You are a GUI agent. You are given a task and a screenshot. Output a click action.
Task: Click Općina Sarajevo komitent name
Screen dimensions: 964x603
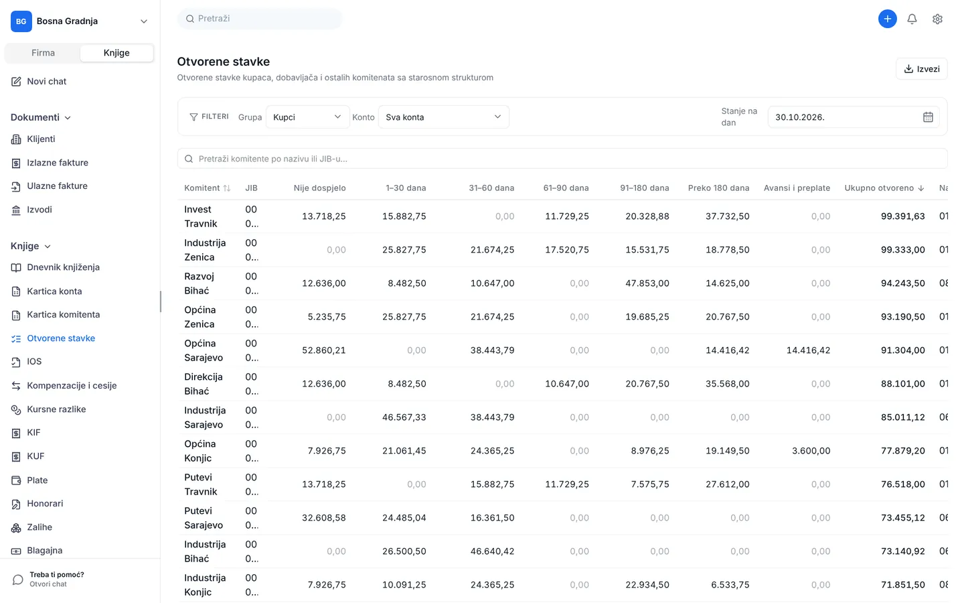coord(204,350)
